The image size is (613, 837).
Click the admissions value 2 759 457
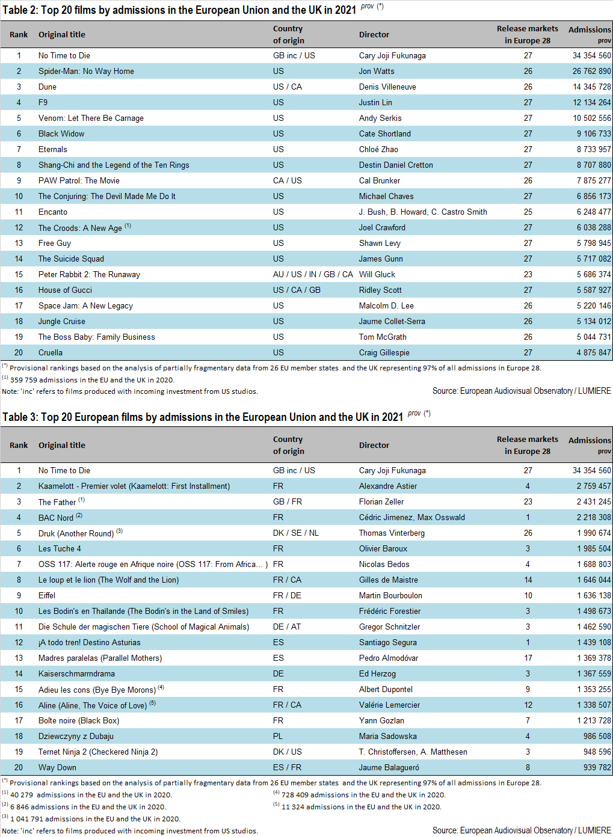[593, 486]
